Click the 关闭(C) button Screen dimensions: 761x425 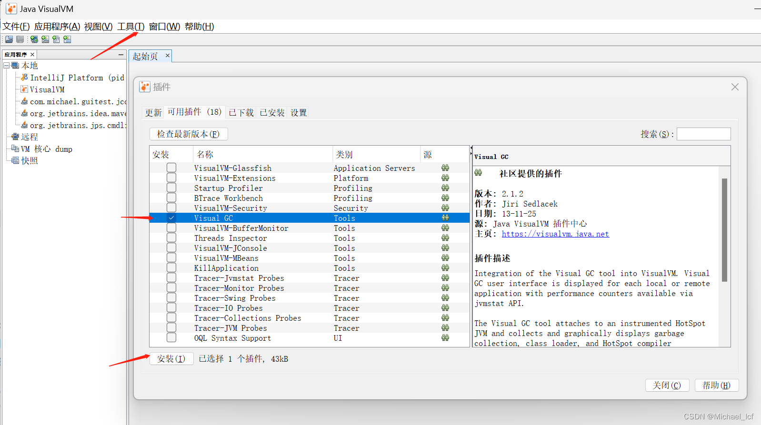(667, 385)
